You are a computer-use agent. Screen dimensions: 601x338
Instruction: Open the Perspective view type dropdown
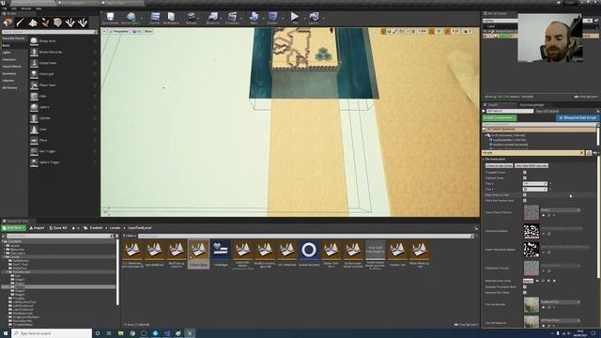click(x=119, y=31)
